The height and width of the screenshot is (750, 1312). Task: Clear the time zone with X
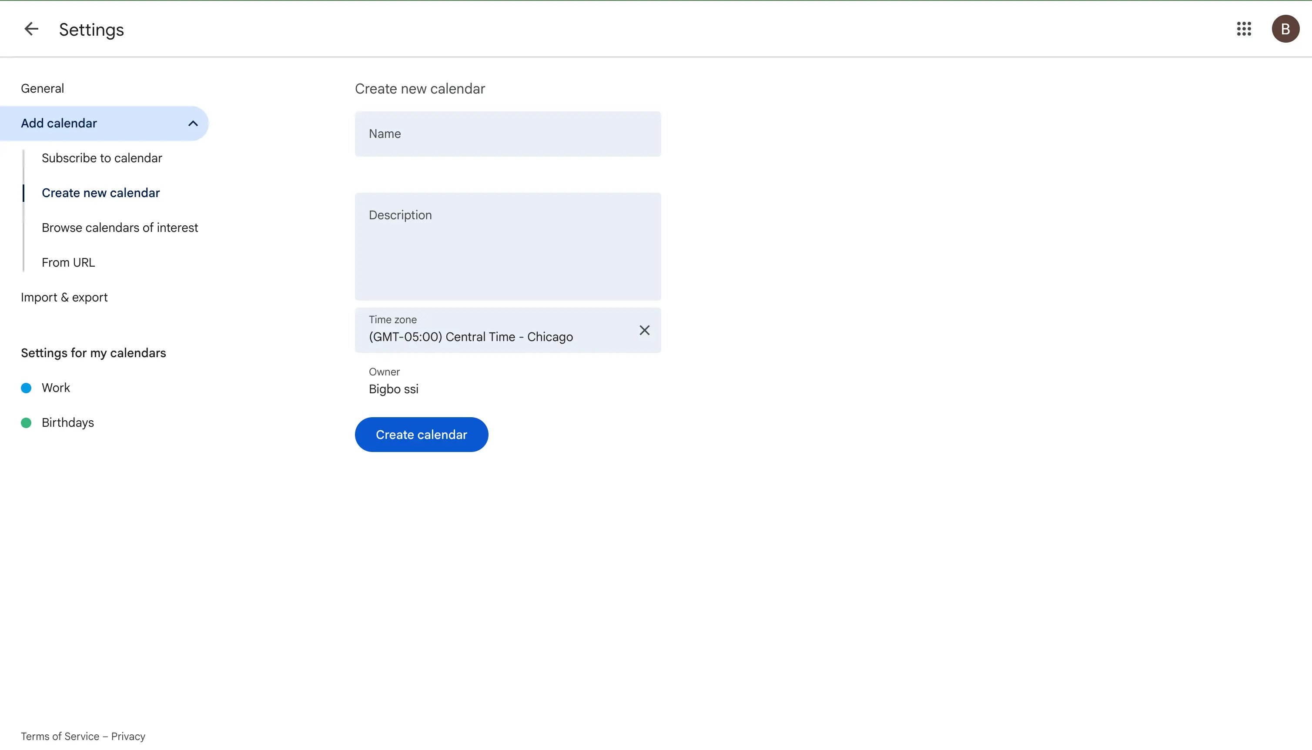coord(644,330)
